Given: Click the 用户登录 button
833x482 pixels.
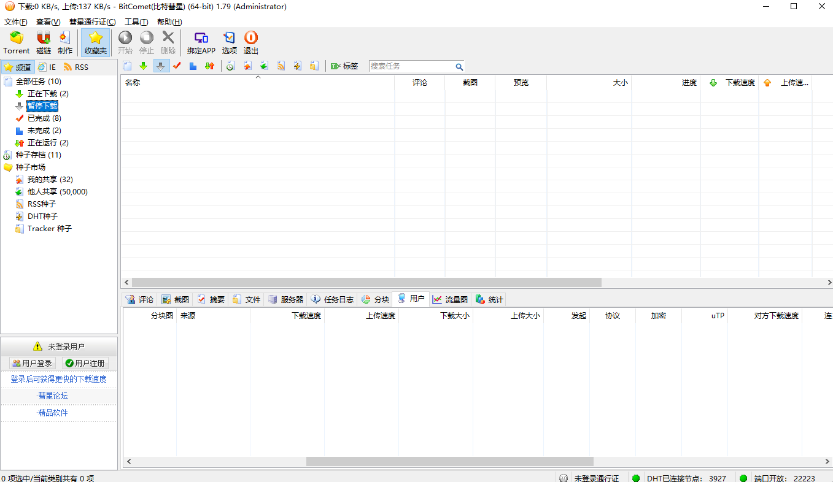Looking at the screenshot, I should point(31,363).
